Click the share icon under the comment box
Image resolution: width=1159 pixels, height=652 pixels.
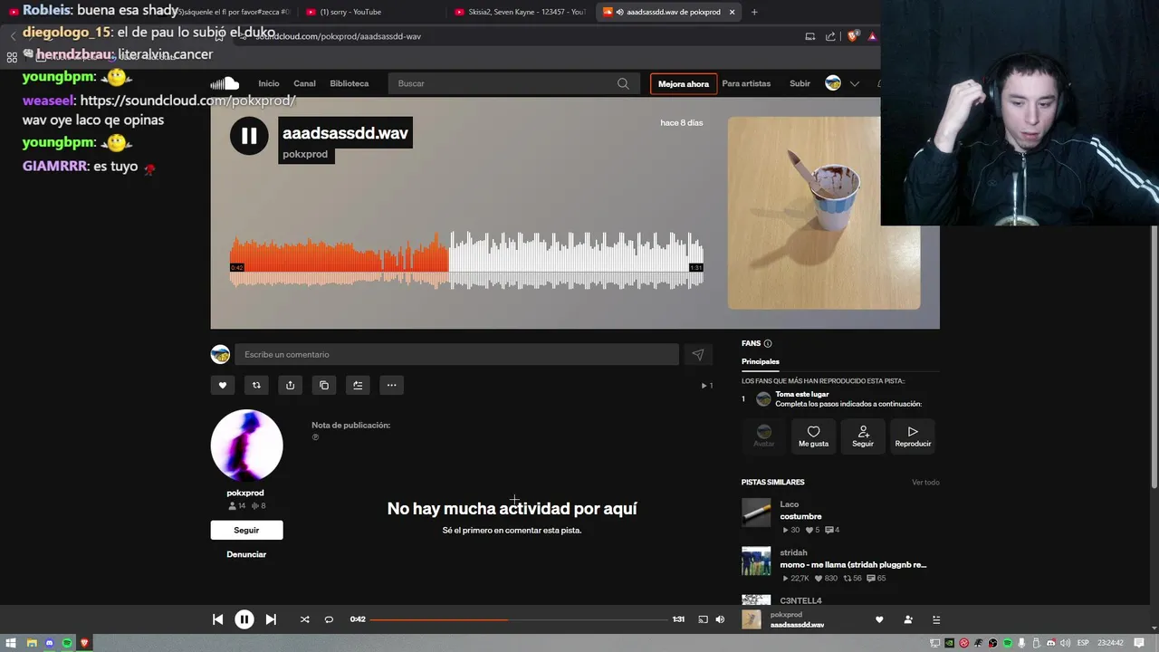coord(290,385)
